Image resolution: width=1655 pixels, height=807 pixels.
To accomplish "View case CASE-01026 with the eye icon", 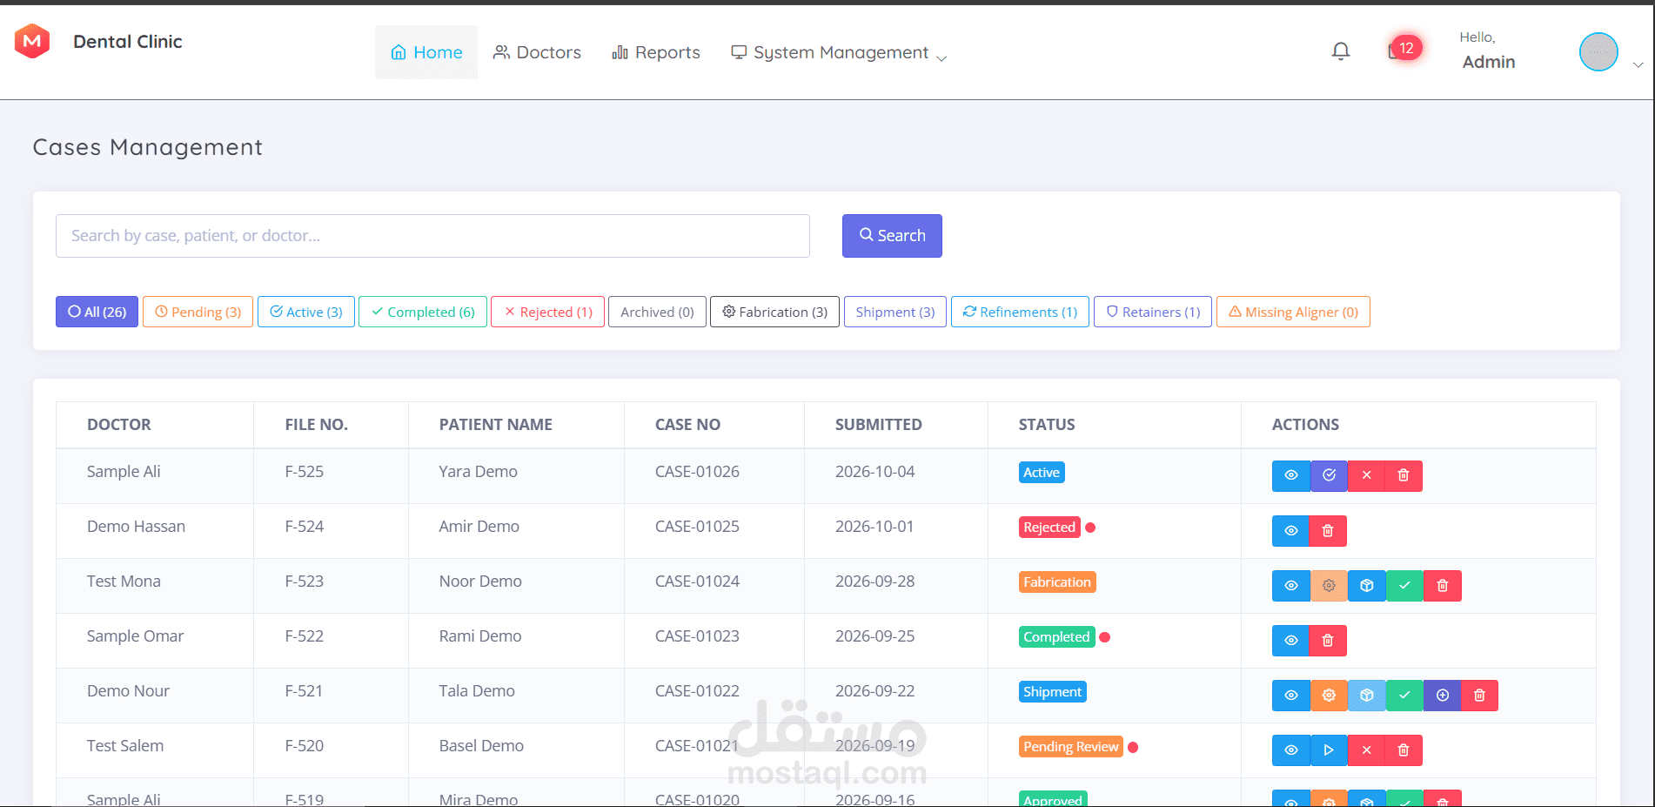I will click(1291, 475).
